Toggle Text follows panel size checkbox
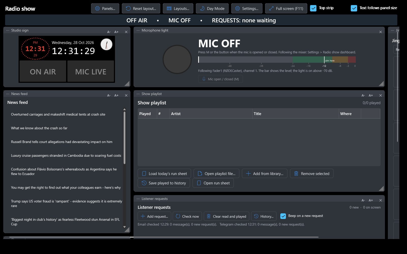Viewport: 407px width, 254px height. point(354,8)
